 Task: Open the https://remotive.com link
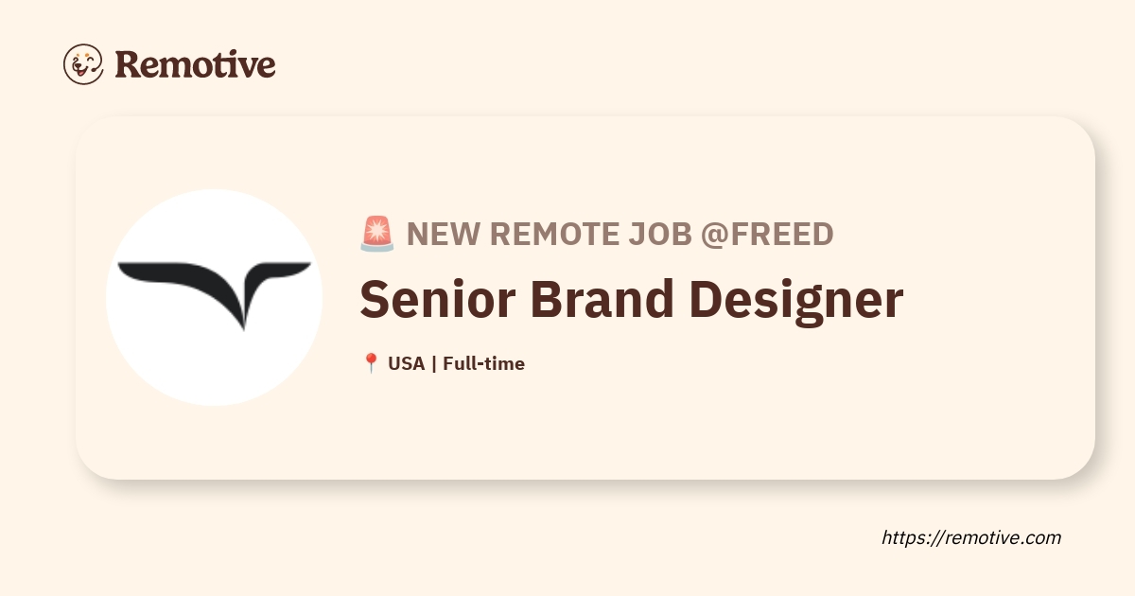(x=971, y=538)
